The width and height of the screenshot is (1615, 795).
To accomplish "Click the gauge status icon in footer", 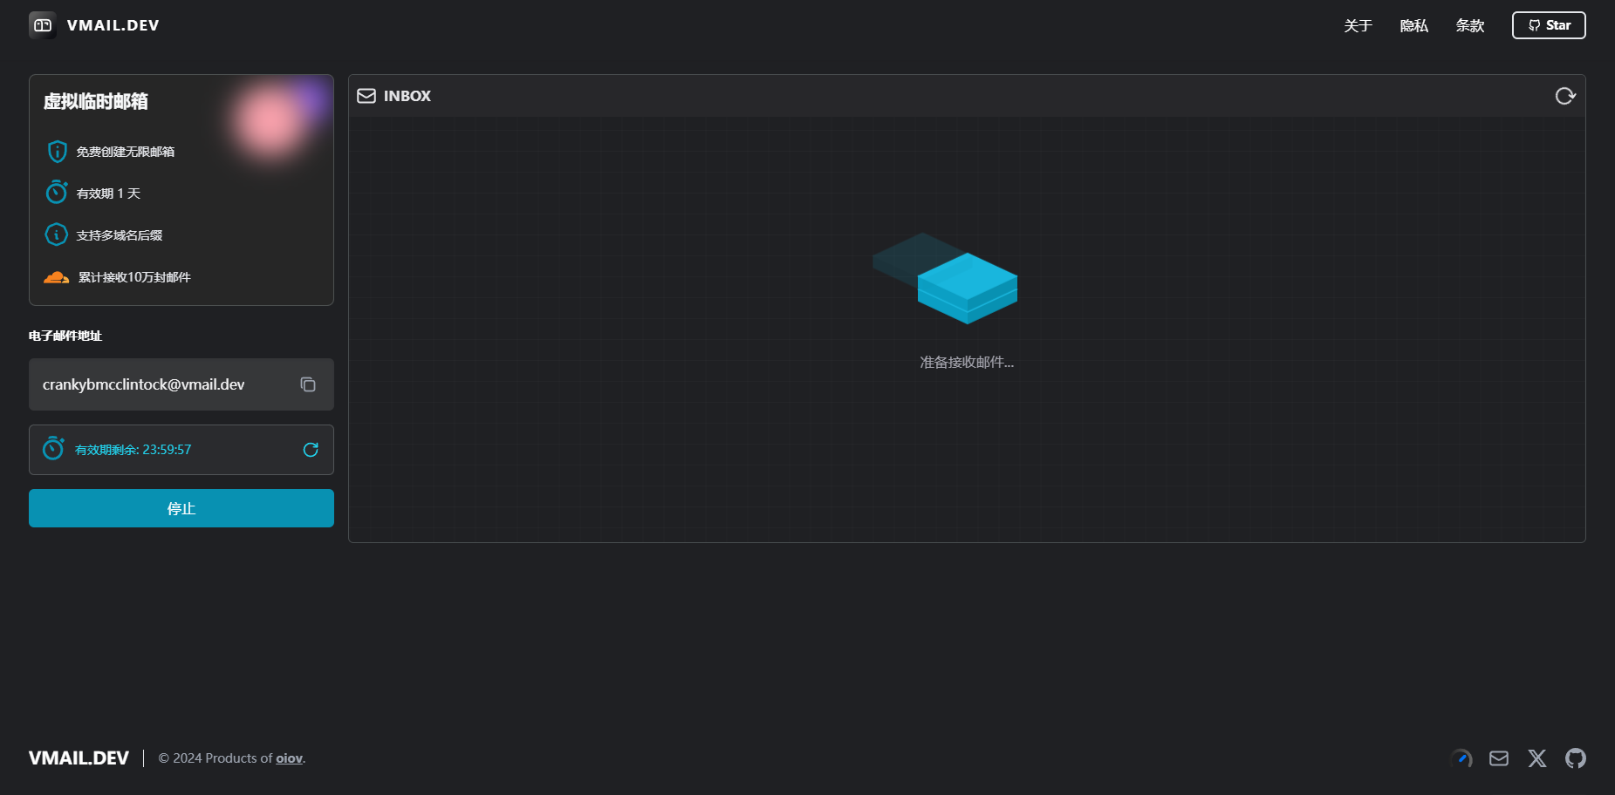I will [1461, 758].
